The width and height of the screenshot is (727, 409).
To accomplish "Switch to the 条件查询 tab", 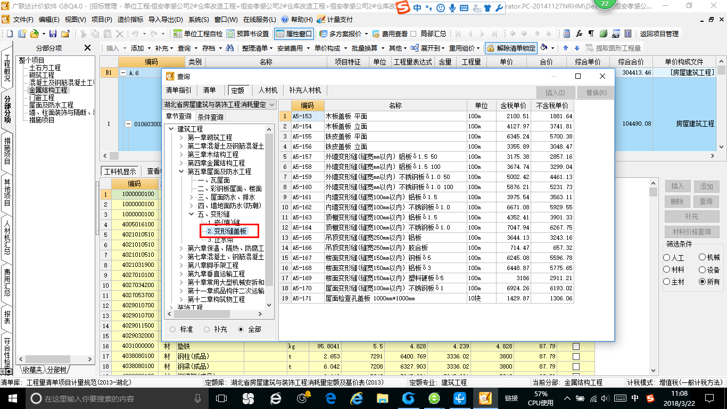I will 210,117.
